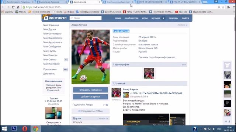
Task: Click the VKontakte logo
Action: point(55,18)
